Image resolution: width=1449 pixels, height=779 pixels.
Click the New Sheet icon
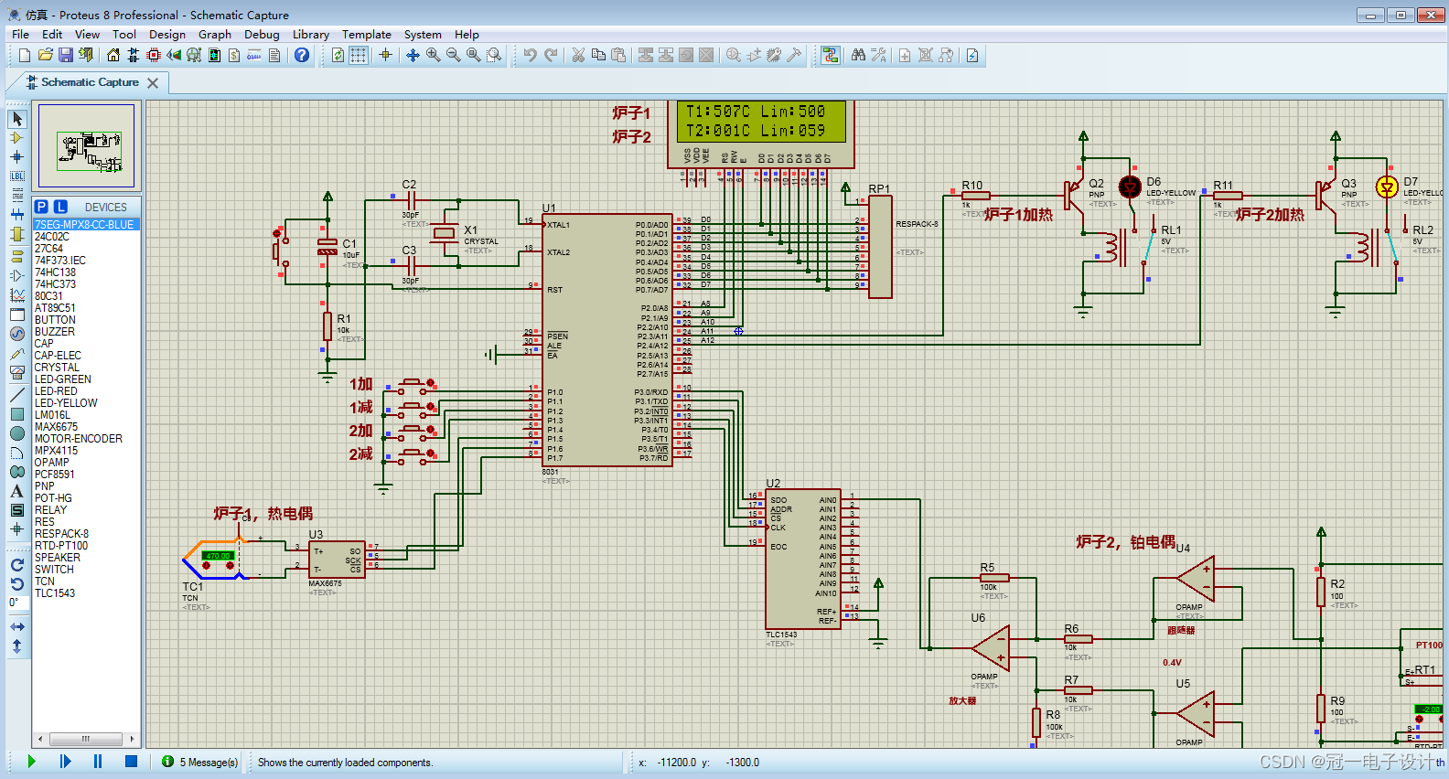coord(905,56)
